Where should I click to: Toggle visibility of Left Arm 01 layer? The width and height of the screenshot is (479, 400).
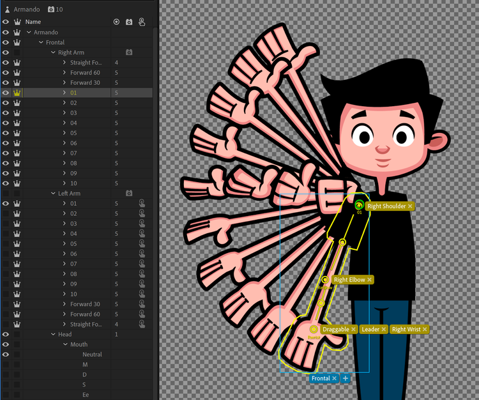(x=6, y=203)
